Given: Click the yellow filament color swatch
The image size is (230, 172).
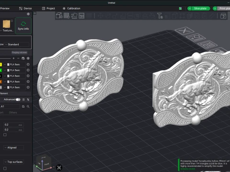Looking at the screenshot, I should click(x=0, y=64).
